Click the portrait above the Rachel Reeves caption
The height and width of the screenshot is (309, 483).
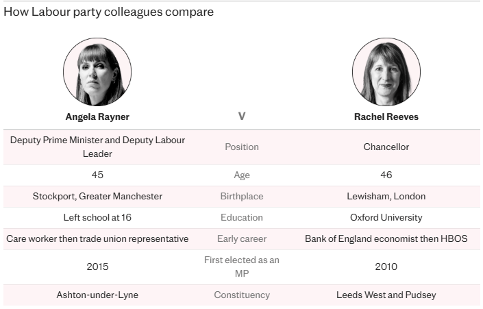386,71
